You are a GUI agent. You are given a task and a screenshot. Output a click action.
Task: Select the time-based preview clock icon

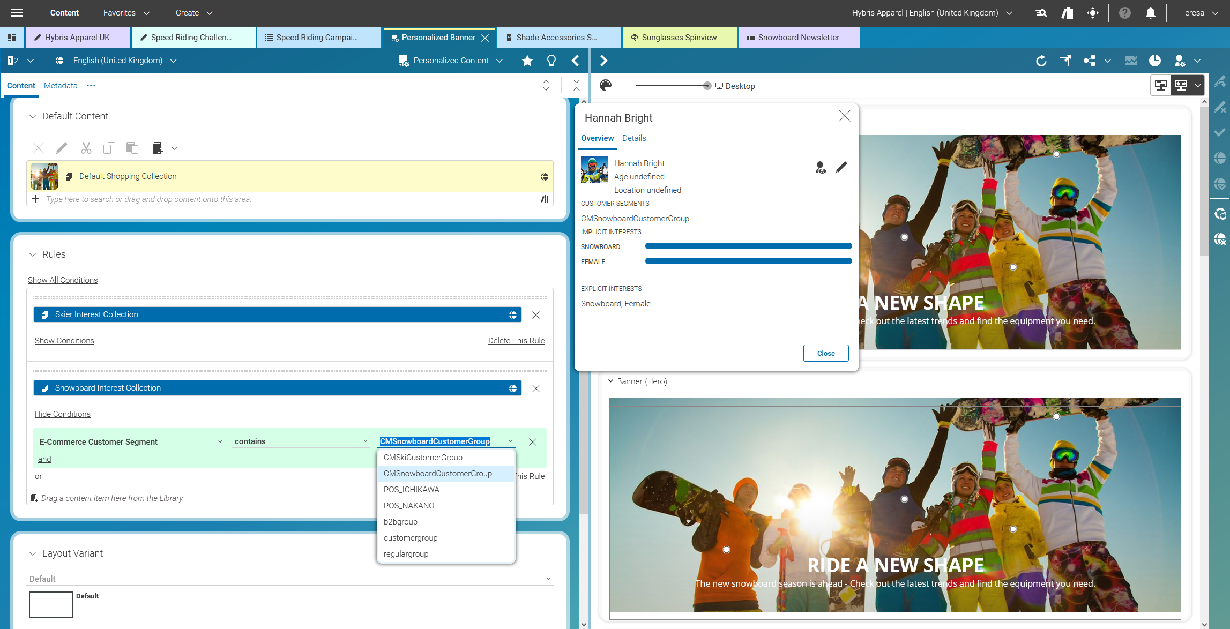tap(1155, 61)
